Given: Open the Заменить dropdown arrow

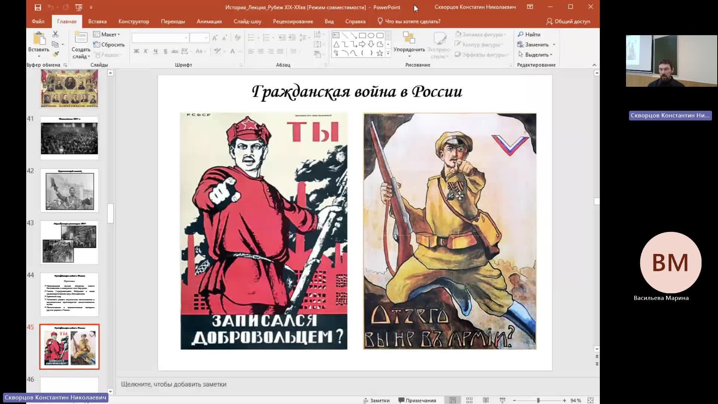Looking at the screenshot, I should point(554,45).
